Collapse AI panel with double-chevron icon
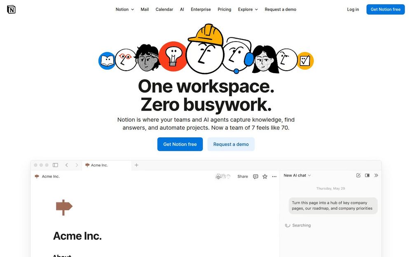The image size is (412, 257). click(x=376, y=176)
